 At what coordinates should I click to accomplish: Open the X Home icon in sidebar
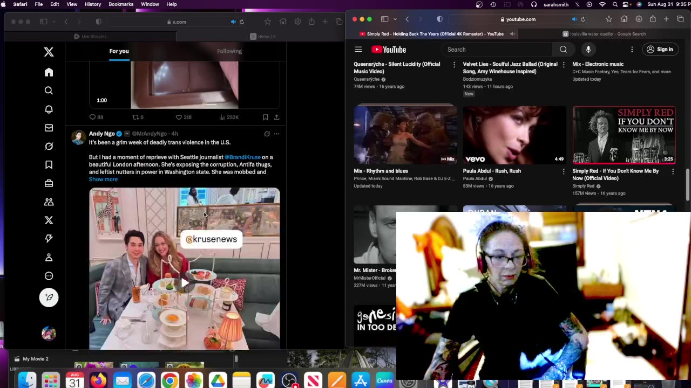pos(49,72)
